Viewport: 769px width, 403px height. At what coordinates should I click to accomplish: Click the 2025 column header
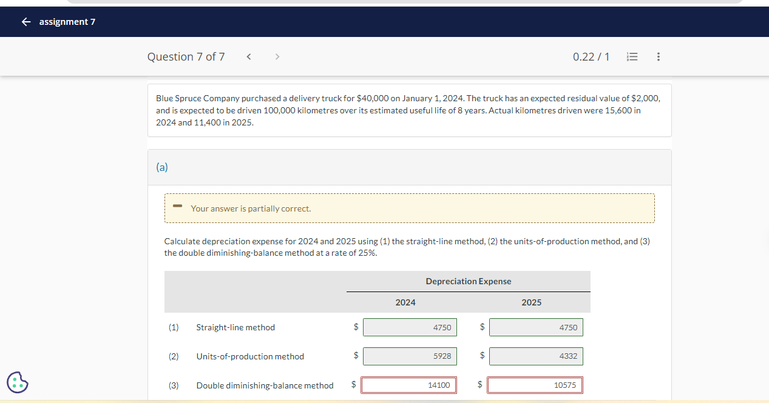pos(532,302)
